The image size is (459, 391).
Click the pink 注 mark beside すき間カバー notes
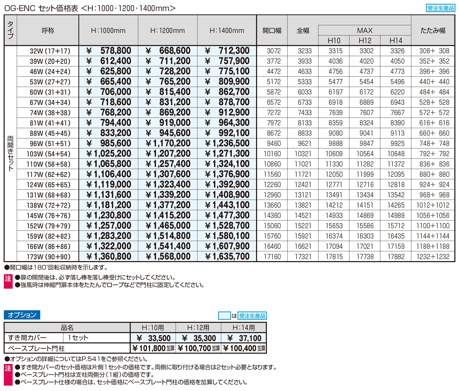(x=8, y=375)
